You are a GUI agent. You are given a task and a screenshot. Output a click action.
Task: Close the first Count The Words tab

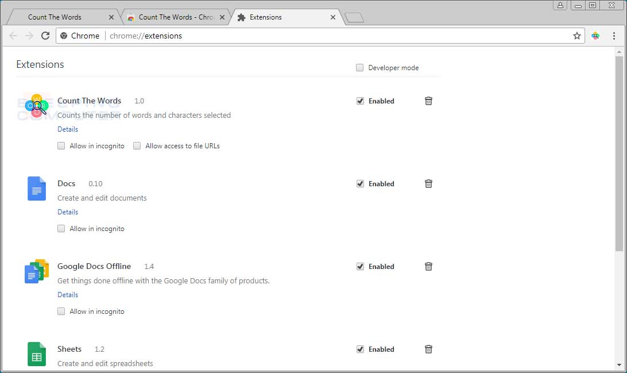click(x=111, y=17)
